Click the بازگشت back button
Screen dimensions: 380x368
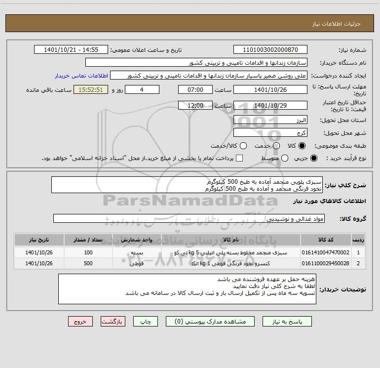(113, 322)
